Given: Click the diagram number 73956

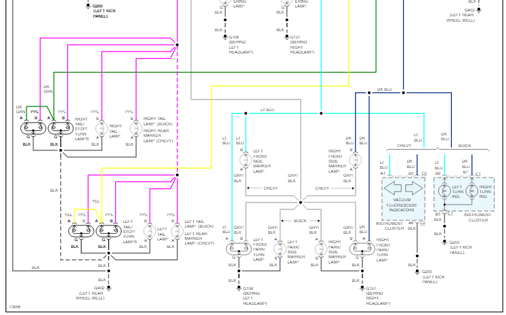Looking at the screenshot, I should click(x=15, y=307).
